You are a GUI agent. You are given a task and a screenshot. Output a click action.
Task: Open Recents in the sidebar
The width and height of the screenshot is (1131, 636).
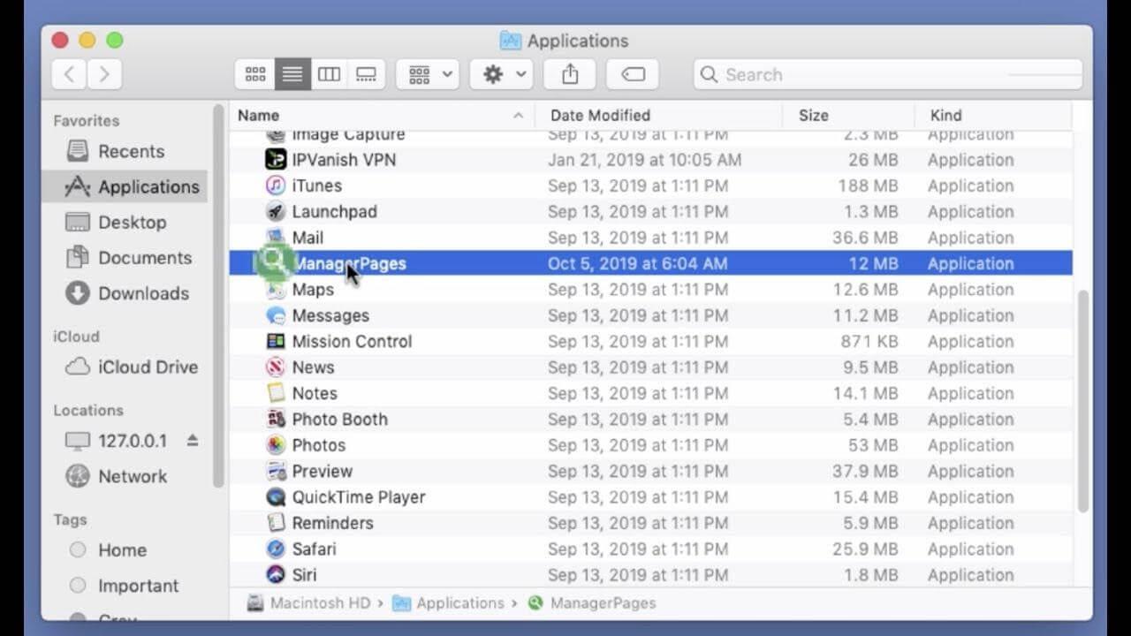tap(124, 151)
